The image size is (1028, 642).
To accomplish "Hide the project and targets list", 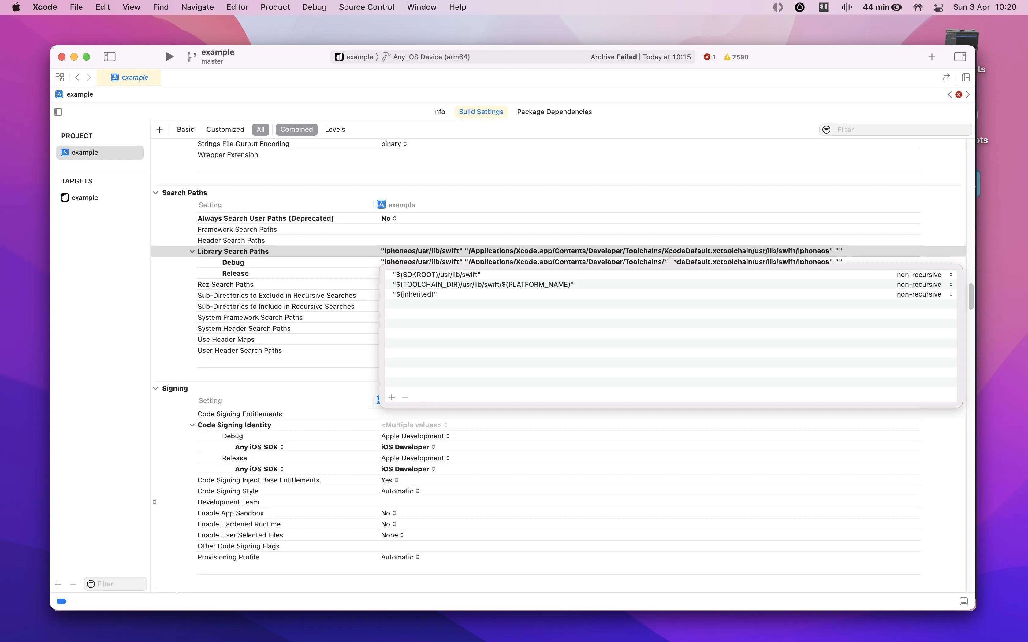I will [x=58, y=112].
